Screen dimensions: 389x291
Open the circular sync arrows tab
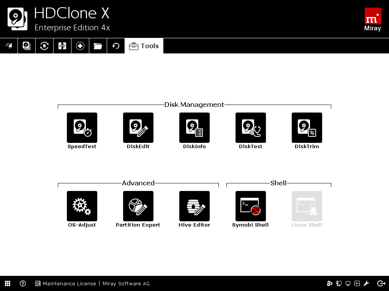[x=44, y=46]
